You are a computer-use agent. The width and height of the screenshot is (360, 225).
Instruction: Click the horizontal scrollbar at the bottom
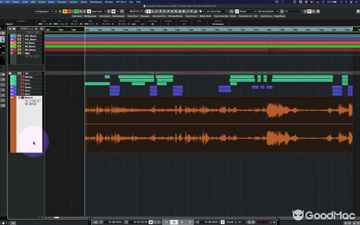[x=56, y=217]
